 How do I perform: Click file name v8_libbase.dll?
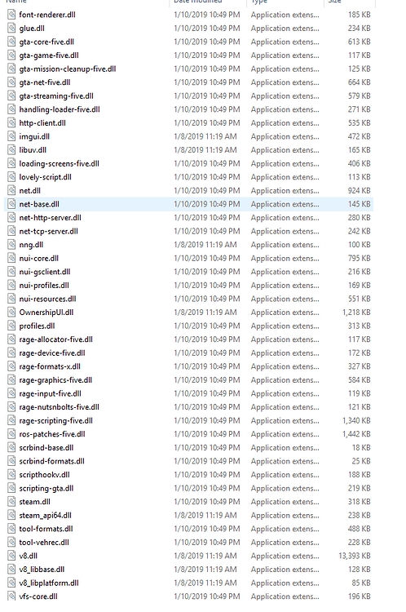42,570
